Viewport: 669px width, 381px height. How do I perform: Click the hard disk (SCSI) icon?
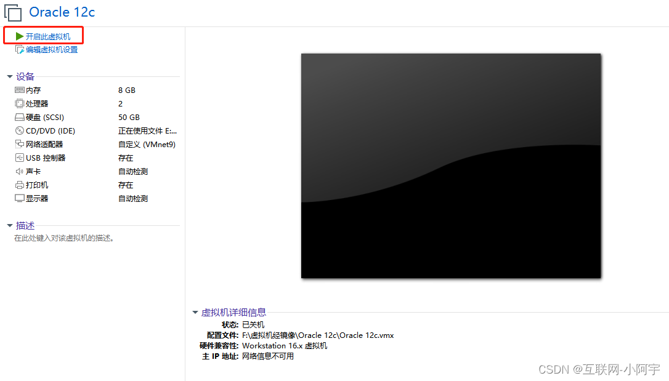click(x=20, y=117)
